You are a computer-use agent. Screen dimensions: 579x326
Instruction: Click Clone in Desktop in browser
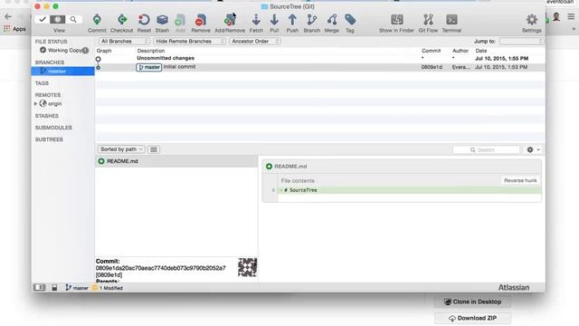pos(472,302)
